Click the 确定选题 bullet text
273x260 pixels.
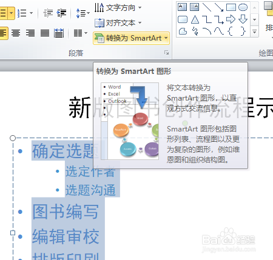click(x=65, y=151)
